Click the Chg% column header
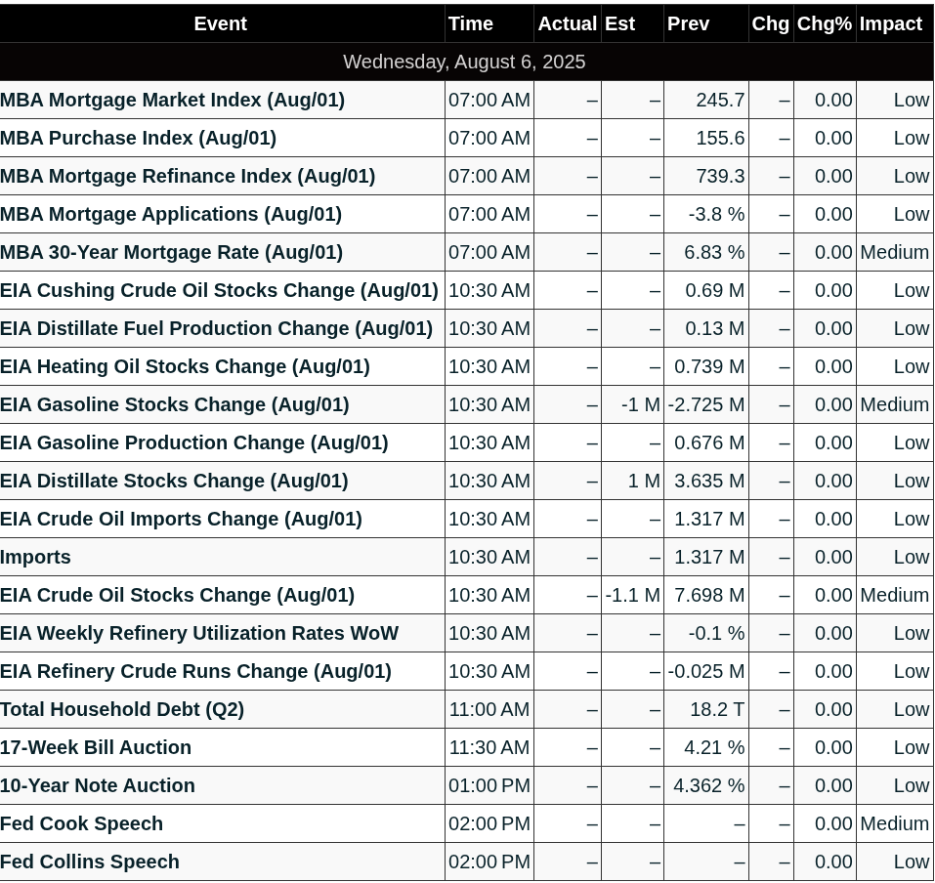The image size is (935, 883). (x=825, y=23)
